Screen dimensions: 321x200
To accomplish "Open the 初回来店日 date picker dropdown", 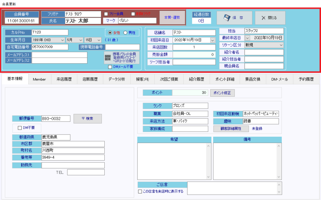I will point(213,40).
